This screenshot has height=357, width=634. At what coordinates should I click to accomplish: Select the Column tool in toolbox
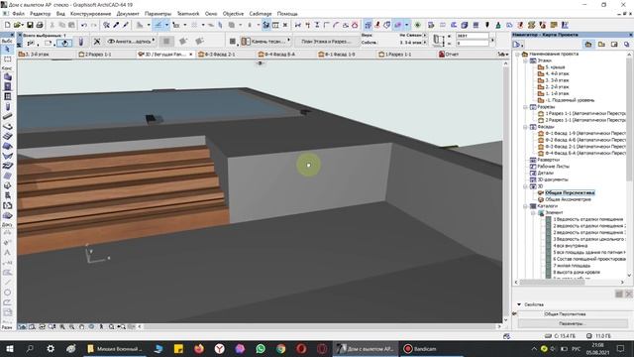[x=7, y=106]
